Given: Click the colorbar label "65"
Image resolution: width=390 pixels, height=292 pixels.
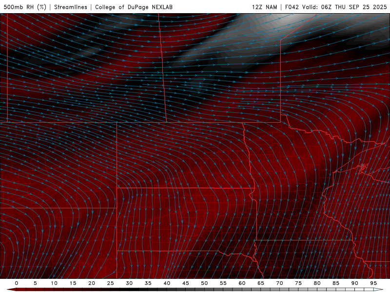Looking at the screenshot, I should click(x=261, y=283).
